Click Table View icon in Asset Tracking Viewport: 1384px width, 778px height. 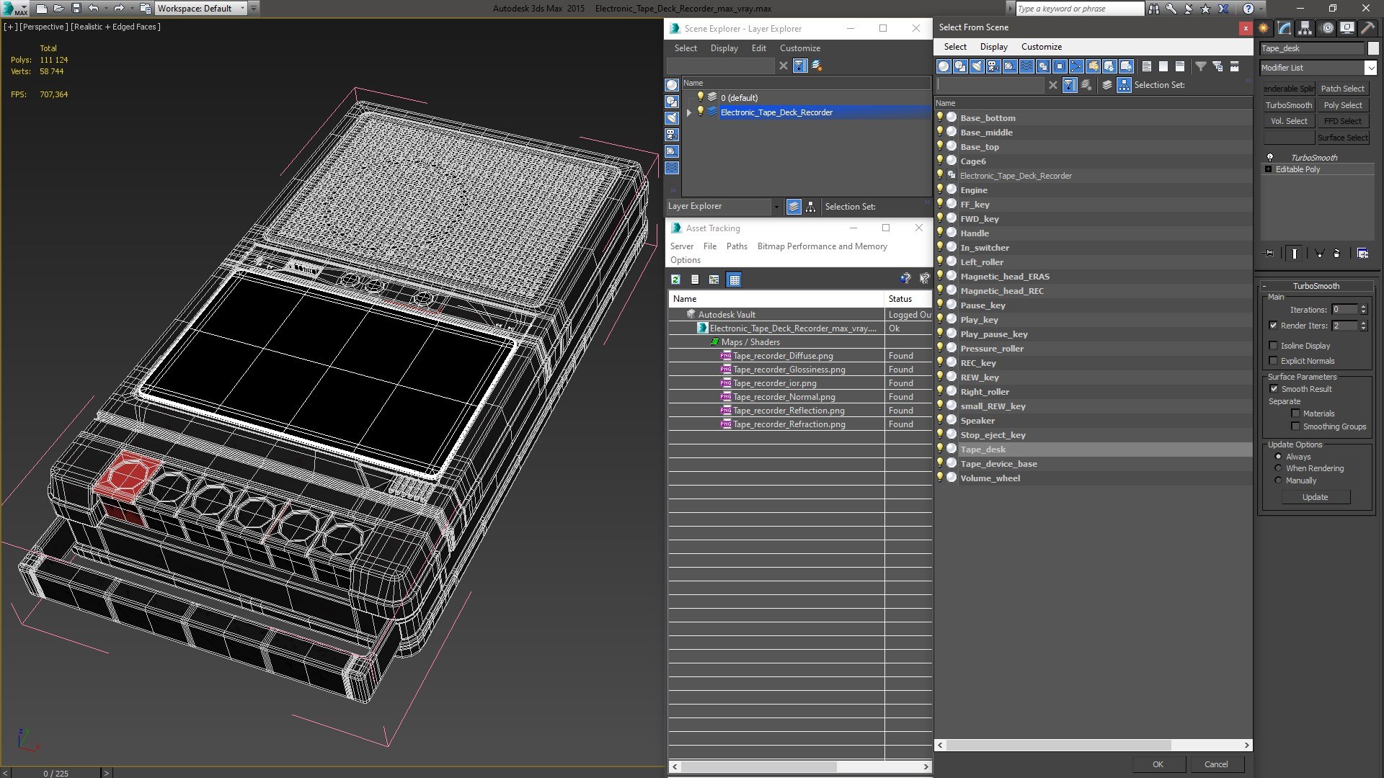pyautogui.click(x=734, y=280)
